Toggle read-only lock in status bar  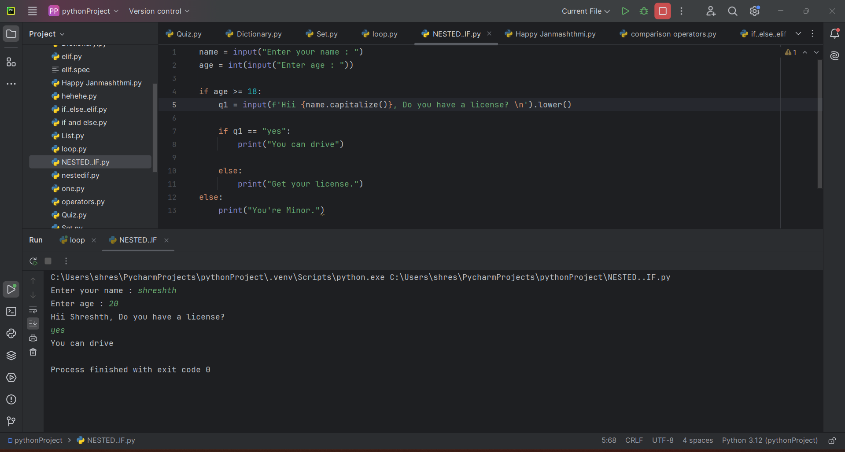point(832,441)
